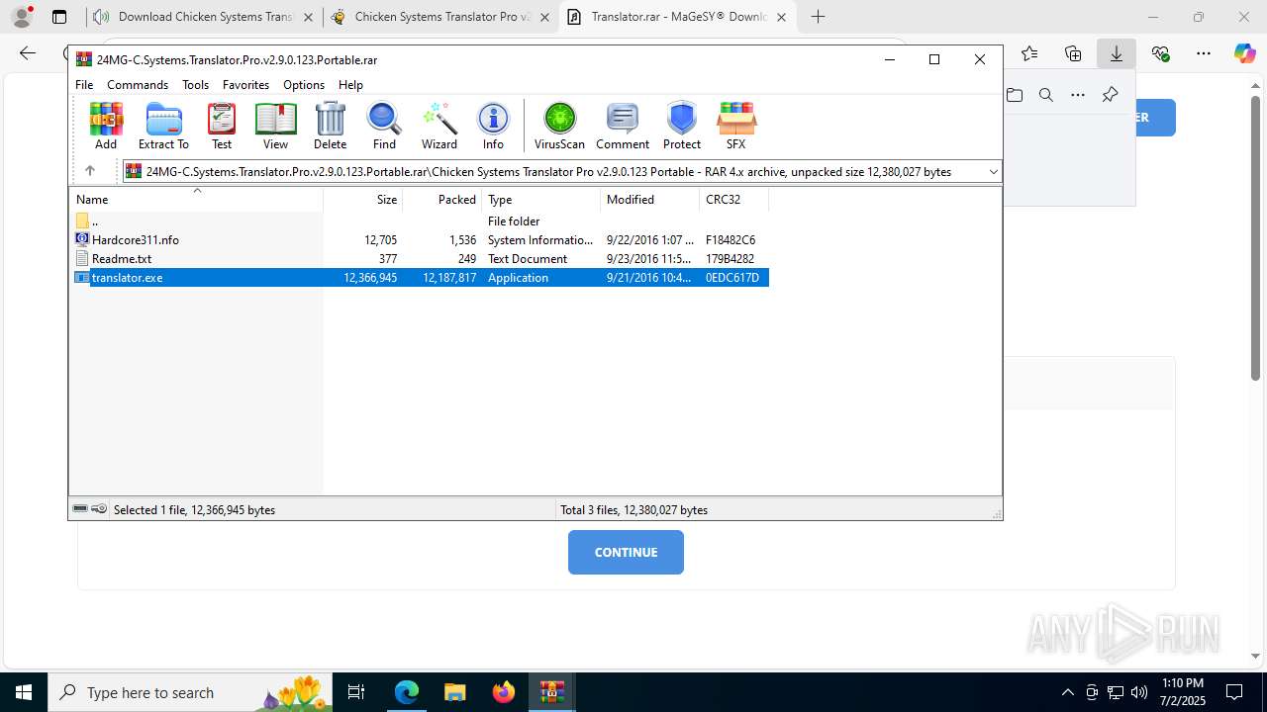
Task: Click the Protect shield icon
Action: [682, 126]
